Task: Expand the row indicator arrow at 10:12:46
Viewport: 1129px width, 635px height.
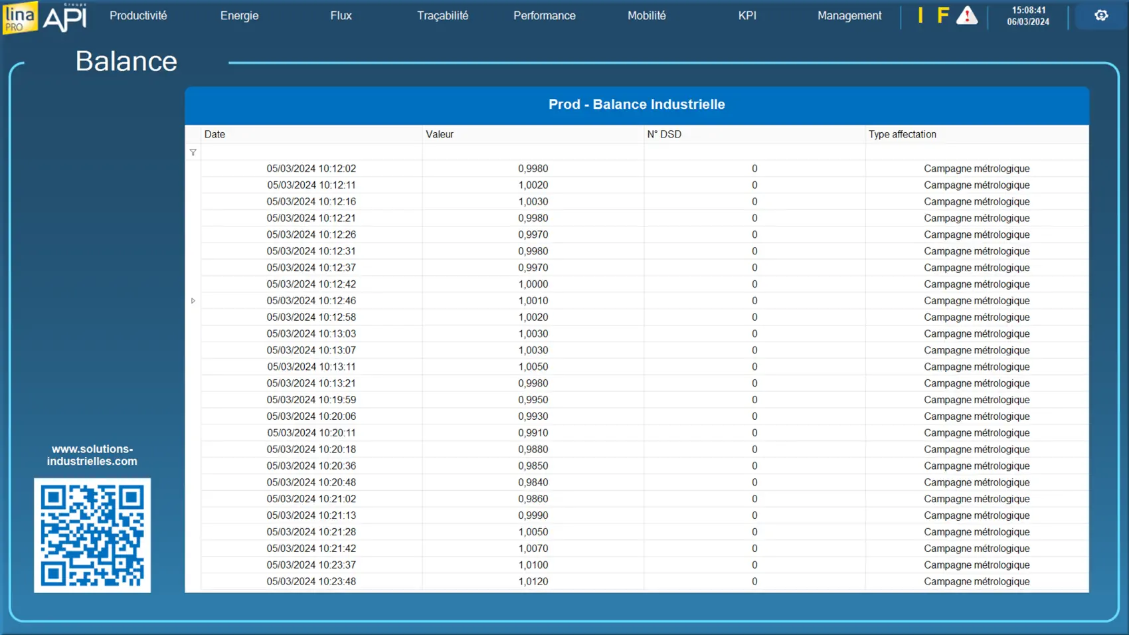Action: (193, 301)
